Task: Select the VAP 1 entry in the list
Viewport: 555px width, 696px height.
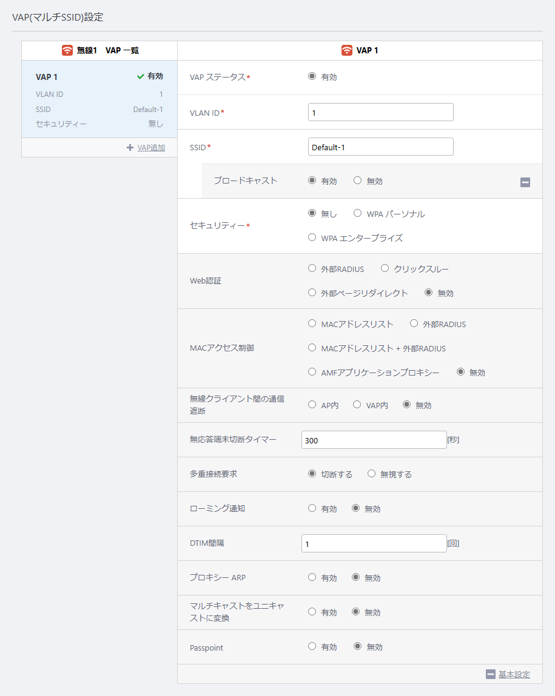Action: pyautogui.click(x=99, y=99)
